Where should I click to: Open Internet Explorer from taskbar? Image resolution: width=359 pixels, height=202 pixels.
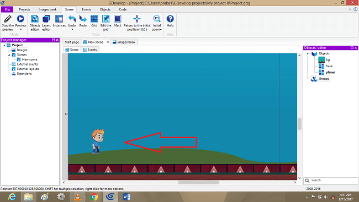pos(12,196)
